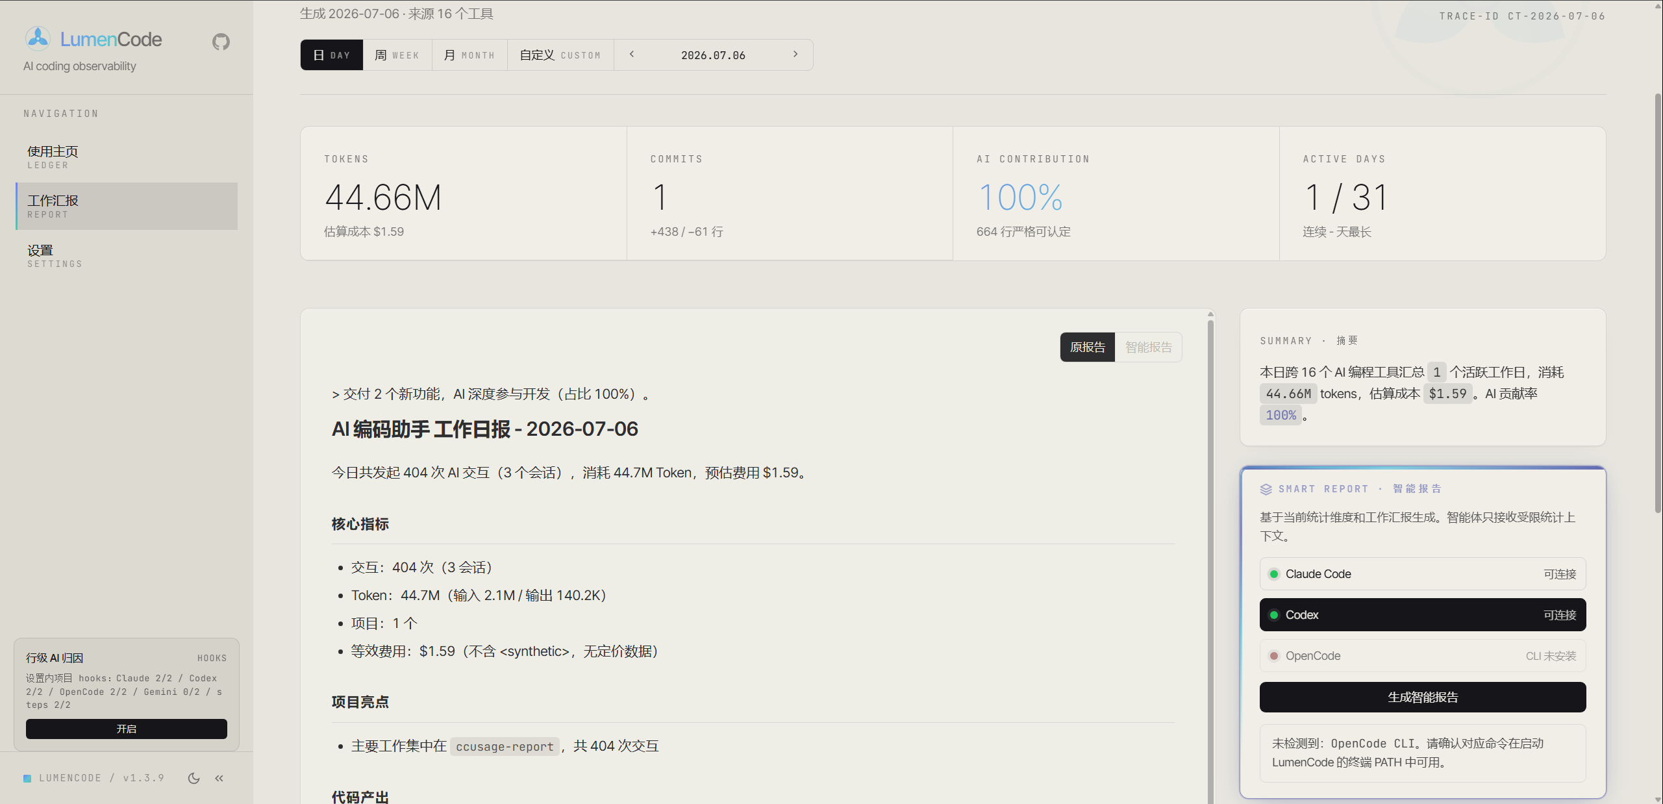Click the 664 行严格可认定 text
Viewport: 1663px width, 804px height.
coord(1023,232)
